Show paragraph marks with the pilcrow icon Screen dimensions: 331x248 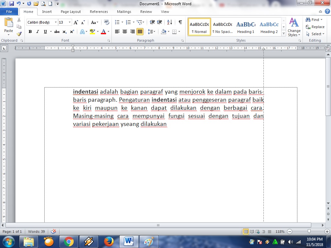pos(180,23)
